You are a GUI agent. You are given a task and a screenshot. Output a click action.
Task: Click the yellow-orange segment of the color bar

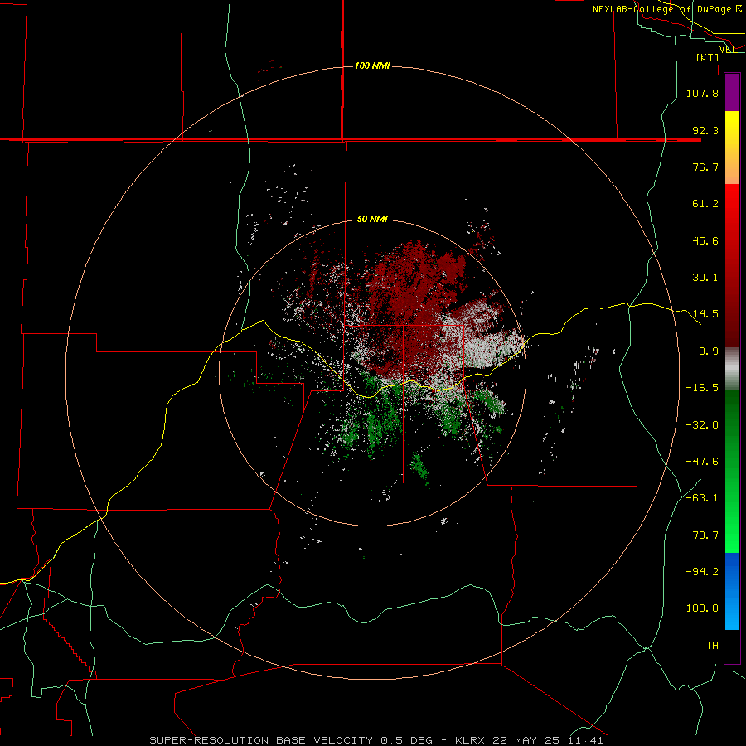732,148
